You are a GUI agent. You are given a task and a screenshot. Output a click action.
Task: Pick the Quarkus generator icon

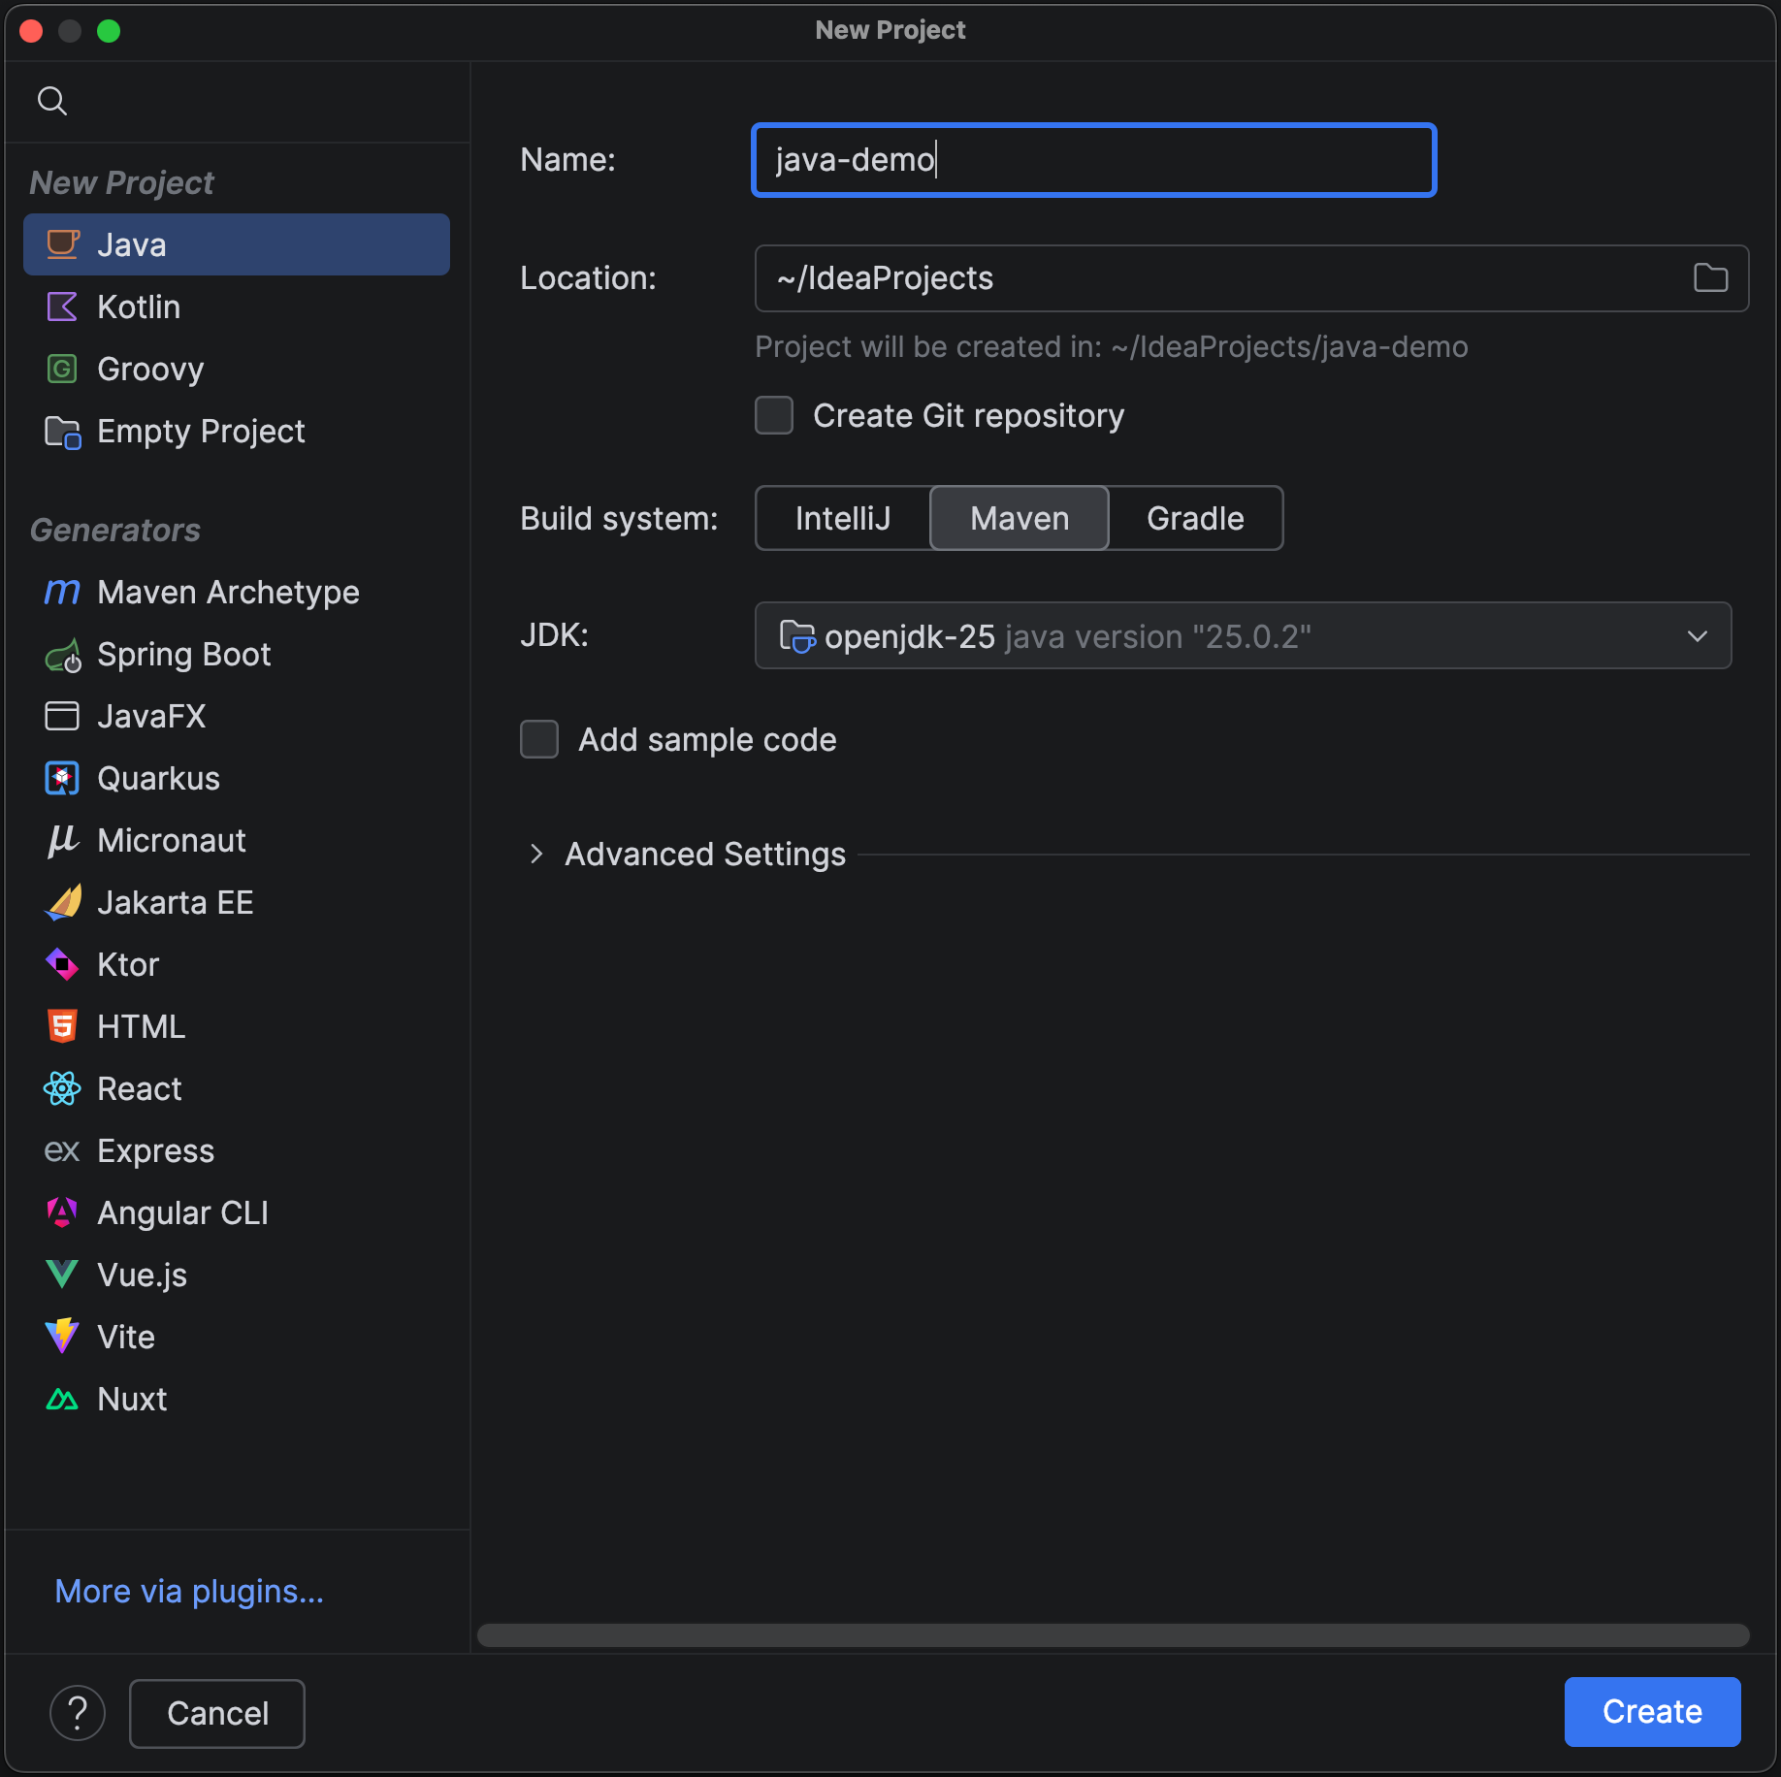62,779
